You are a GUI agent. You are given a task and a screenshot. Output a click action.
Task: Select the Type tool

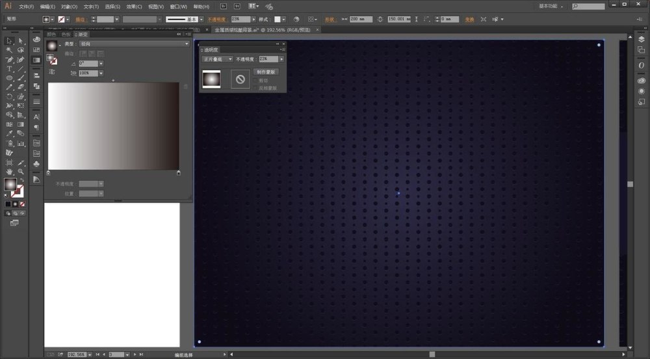click(10, 68)
